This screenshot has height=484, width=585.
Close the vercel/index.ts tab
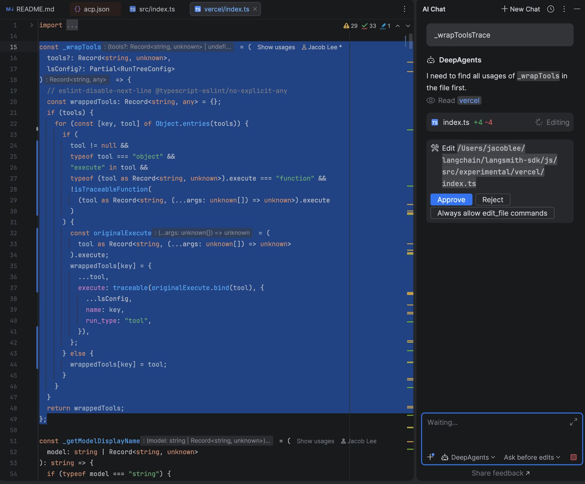(x=255, y=9)
